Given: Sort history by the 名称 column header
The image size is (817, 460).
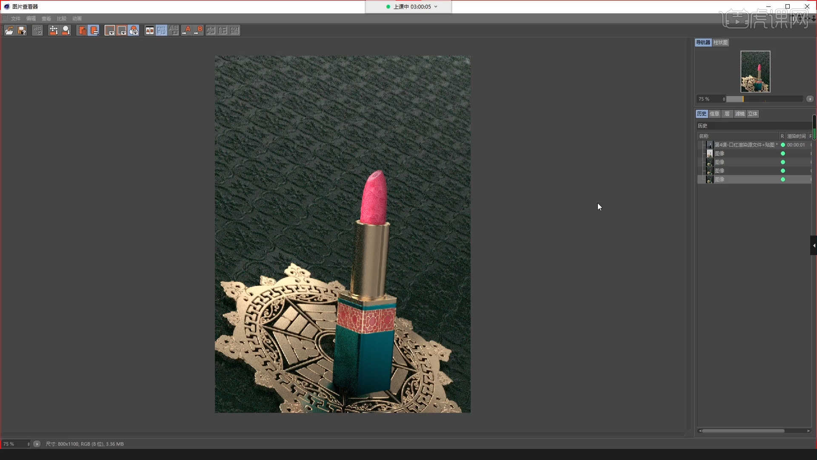Looking at the screenshot, I should (738, 136).
